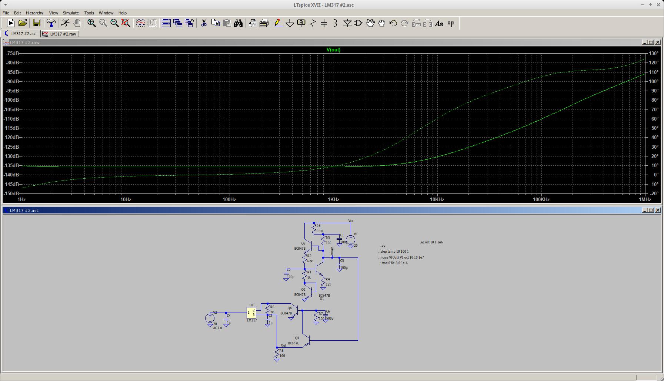
Task: Select the ;.tran 0 5e-3 0 1e-6 comment
Action: 393,263
